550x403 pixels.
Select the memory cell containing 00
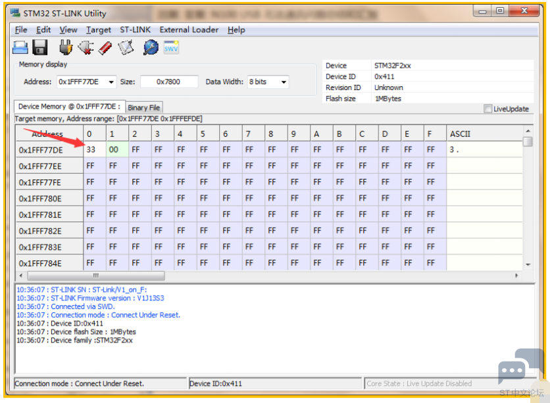tap(117, 150)
